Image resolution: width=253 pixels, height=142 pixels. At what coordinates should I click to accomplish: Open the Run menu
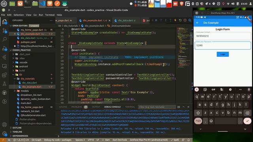click(41, 15)
